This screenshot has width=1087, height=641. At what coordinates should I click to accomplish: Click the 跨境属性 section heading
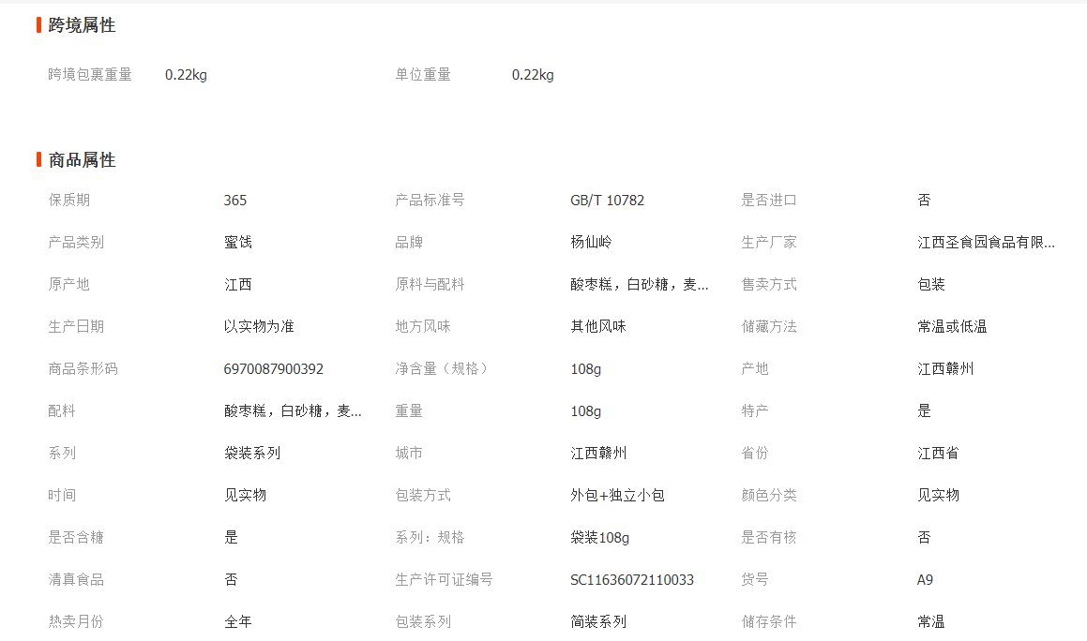pos(82,25)
